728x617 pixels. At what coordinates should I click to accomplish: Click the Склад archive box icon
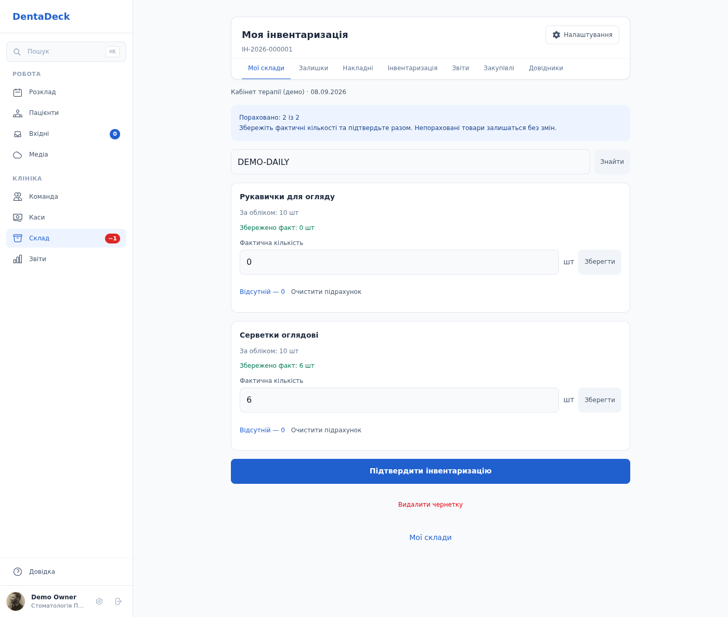pyautogui.click(x=18, y=238)
